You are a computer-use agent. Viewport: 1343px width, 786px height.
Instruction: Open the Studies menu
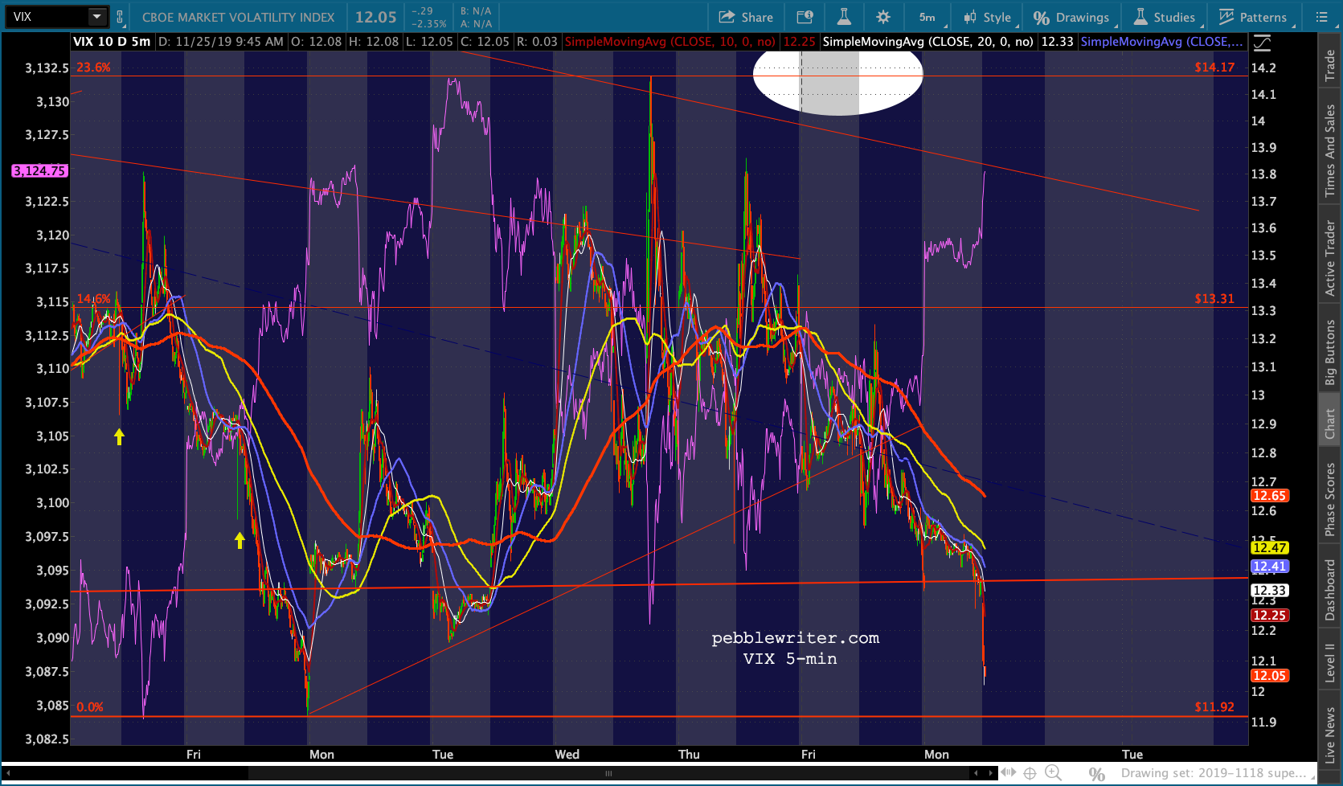[1166, 17]
